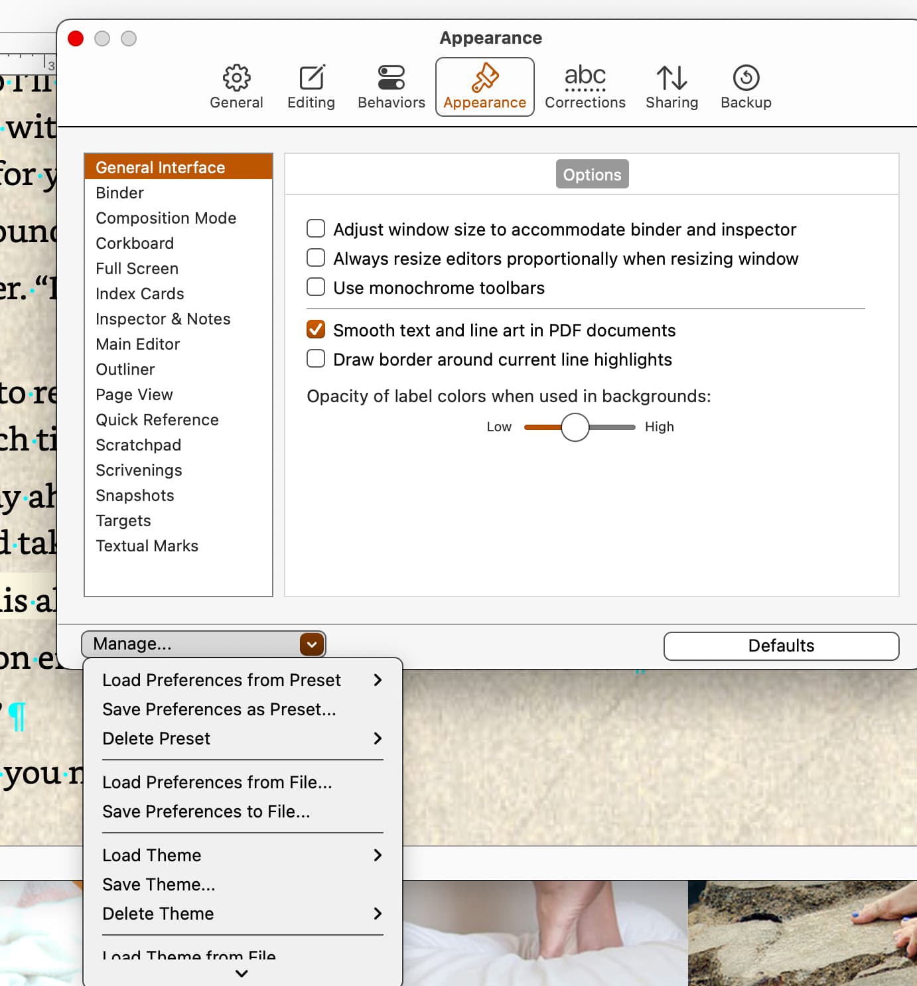Select Corkboard in the settings sidebar
The width and height of the screenshot is (917, 986).
[x=135, y=243]
